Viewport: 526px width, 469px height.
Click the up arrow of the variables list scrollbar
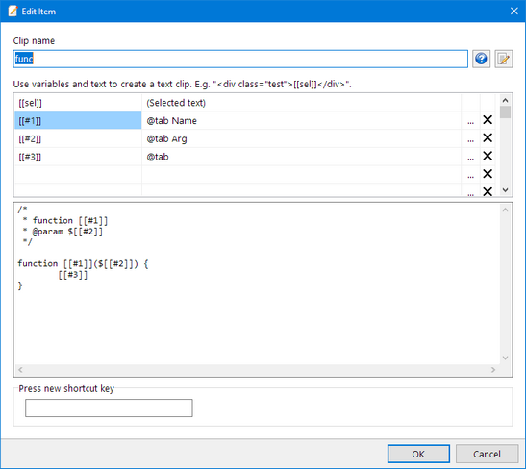pos(506,100)
